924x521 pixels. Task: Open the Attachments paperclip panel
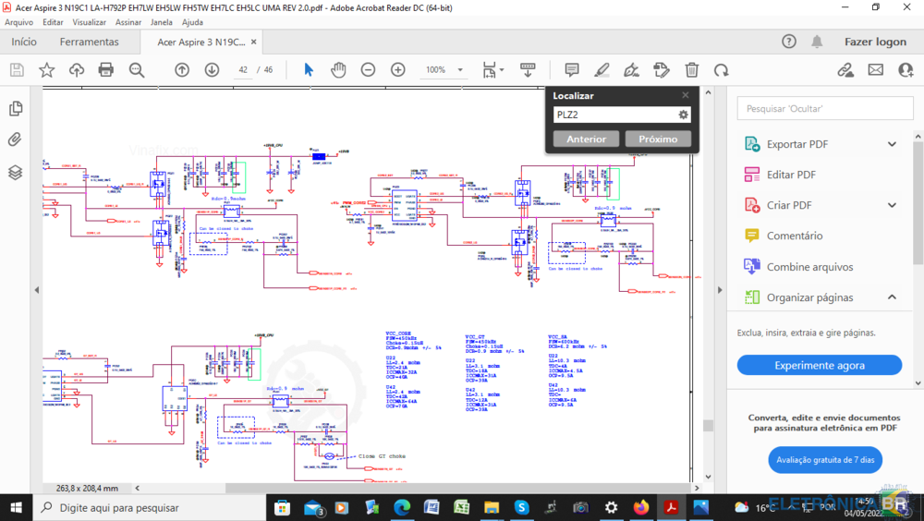[x=15, y=140]
